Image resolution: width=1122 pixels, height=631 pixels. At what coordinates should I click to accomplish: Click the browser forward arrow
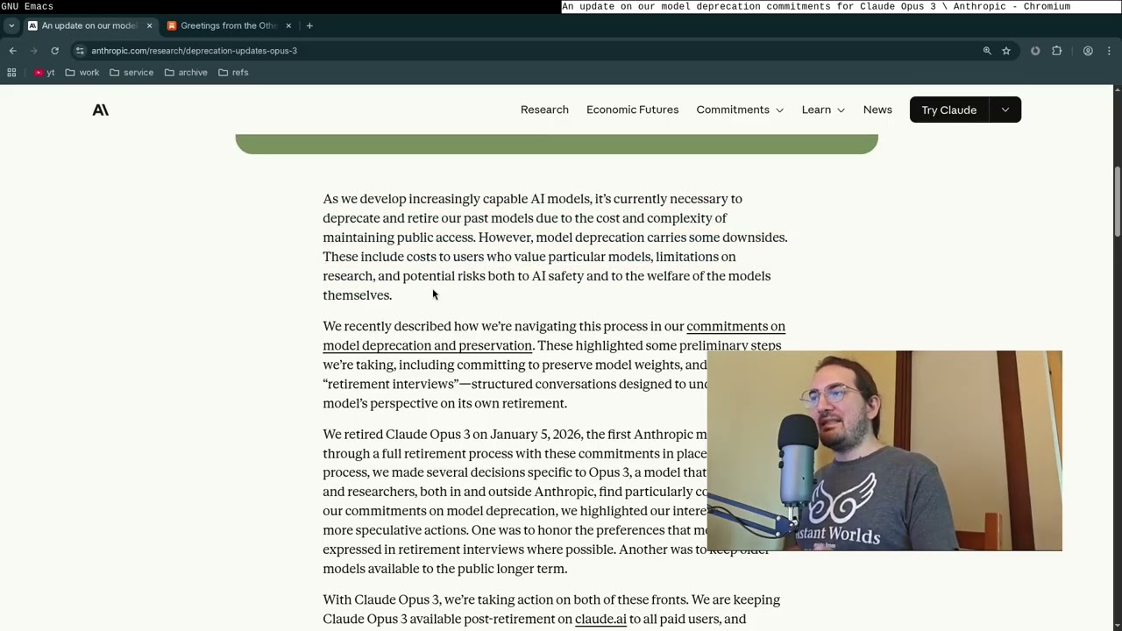34,51
